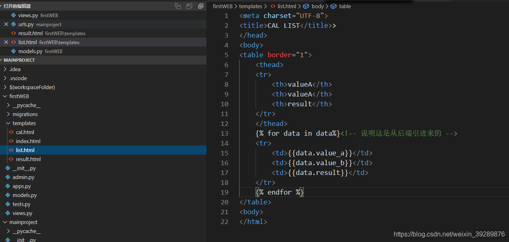The image size is (509, 242).
Task: Click the {% endfor %} tag on line 19
Action: click(280, 192)
